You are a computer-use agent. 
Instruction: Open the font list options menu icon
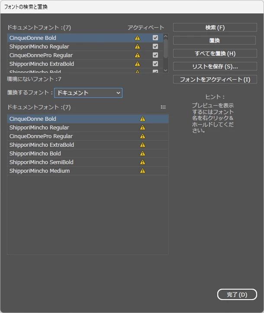163,107
